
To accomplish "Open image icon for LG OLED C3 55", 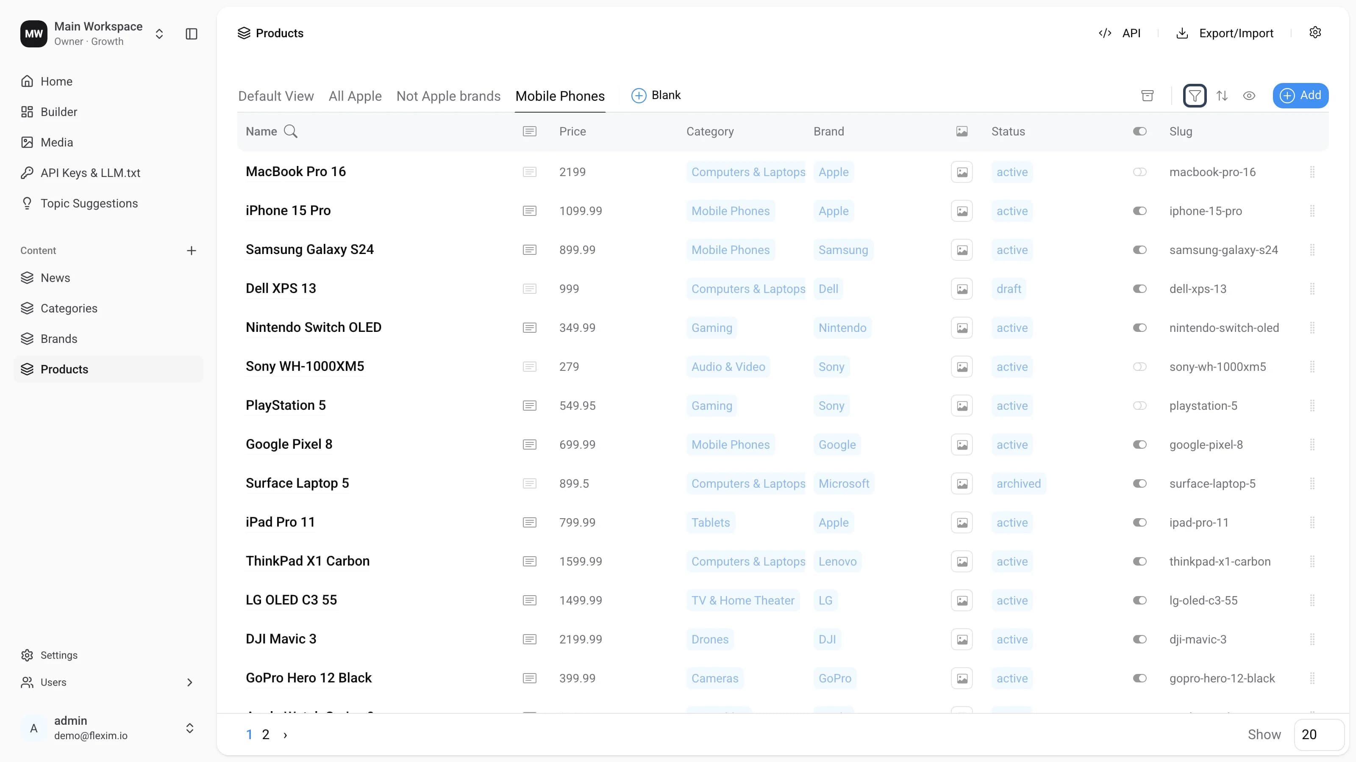I will pyautogui.click(x=962, y=600).
